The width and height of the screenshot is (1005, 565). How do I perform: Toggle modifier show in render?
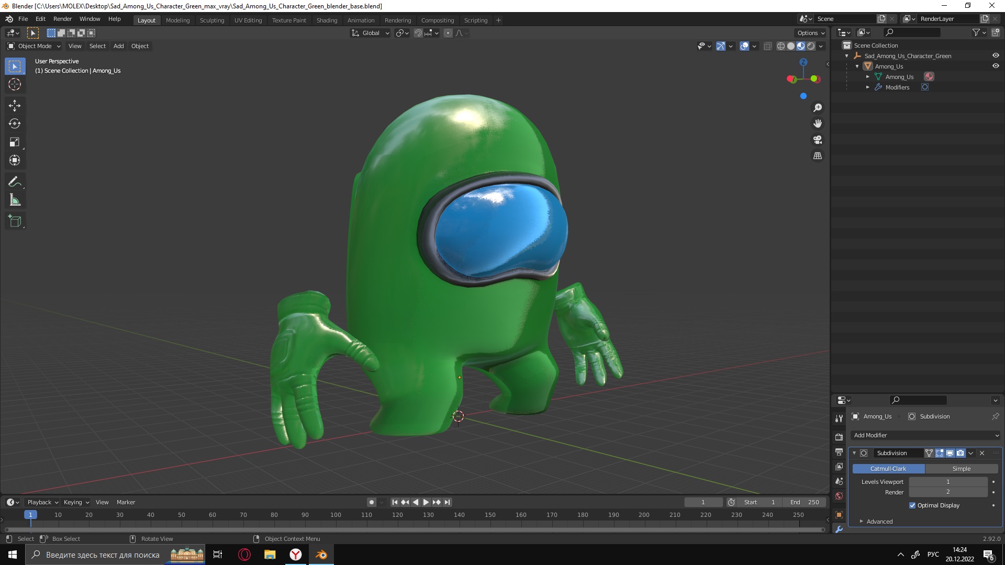960,453
